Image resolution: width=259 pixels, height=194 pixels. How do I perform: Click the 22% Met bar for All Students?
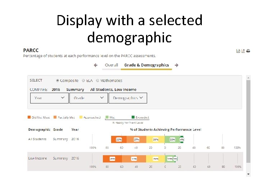172,139
